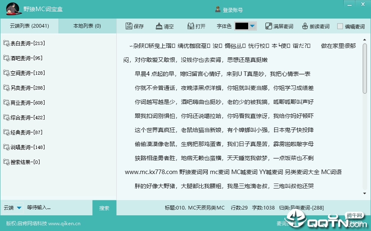Focus the 等待输入... search field
The width and height of the screenshot is (371, 231).
pos(58,207)
